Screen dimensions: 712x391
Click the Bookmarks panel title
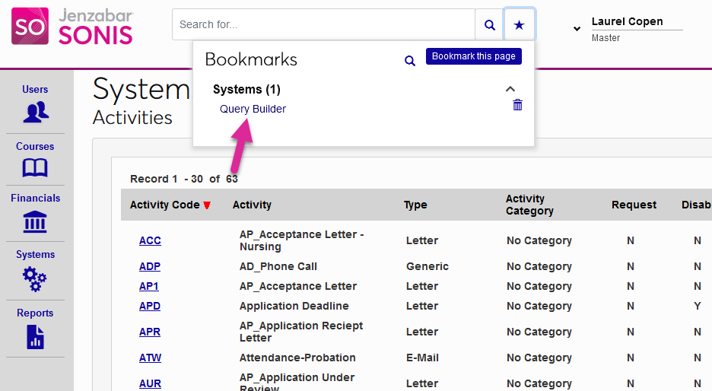251,59
